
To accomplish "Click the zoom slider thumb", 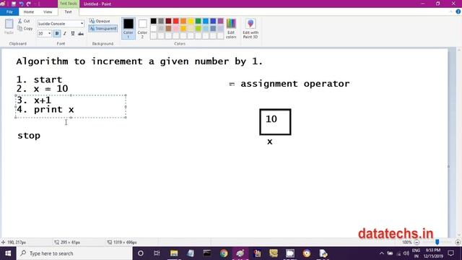I will click(437, 242).
